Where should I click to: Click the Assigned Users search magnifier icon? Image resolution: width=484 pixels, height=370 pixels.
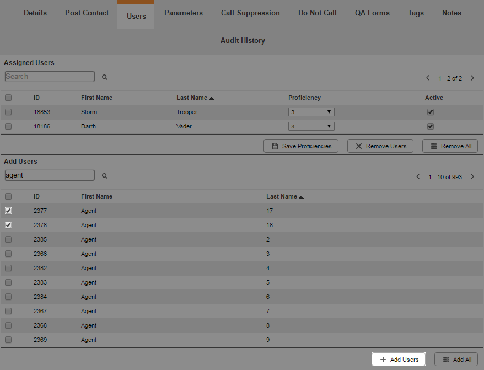105,77
